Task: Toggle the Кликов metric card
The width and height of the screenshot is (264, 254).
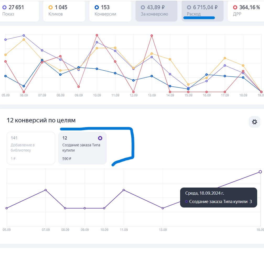Action: click(64, 11)
